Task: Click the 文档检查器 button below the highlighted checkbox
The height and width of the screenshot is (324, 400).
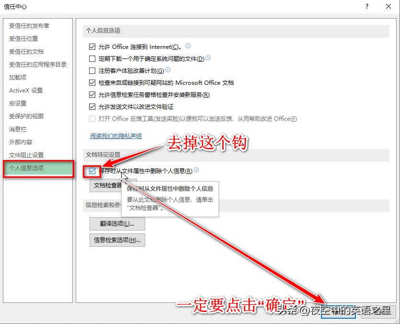Action: pos(112,185)
